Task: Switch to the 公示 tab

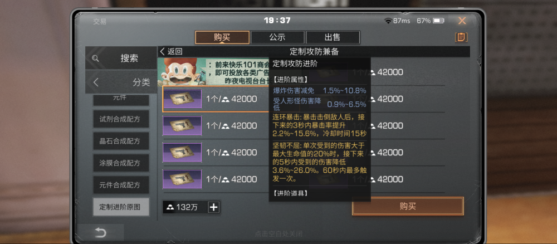Action: click(x=277, y=37)
